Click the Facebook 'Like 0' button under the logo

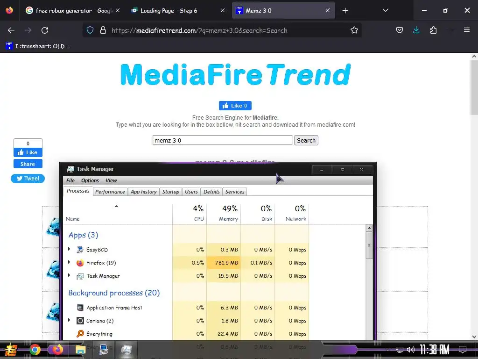(x=235, y=106)
